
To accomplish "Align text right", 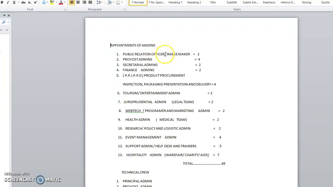I will pos(84,2).
